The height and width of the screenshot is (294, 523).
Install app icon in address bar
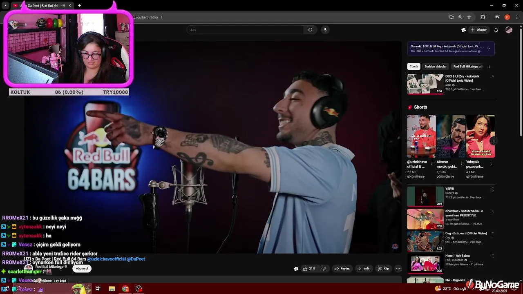click(451, 17)
